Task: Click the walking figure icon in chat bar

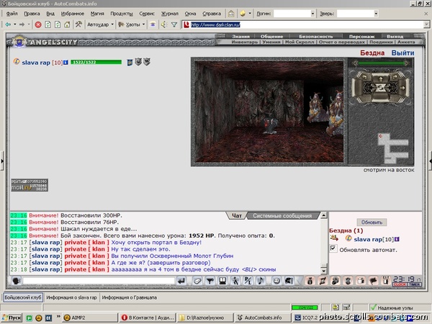Action: point(235,281)
